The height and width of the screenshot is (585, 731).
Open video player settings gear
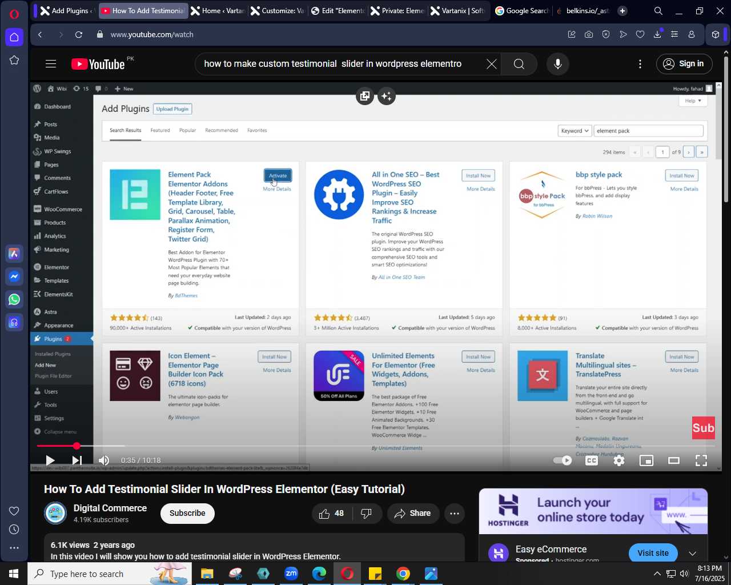619,460
